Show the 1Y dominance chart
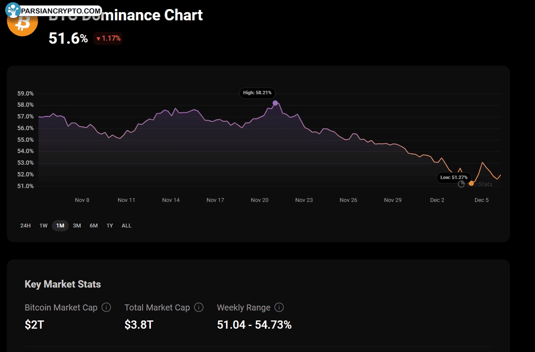 [x=110, y=226]
